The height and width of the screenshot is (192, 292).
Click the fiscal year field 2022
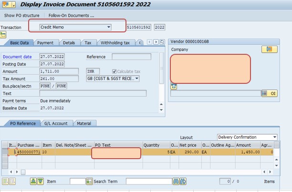(x=159, y=27)
